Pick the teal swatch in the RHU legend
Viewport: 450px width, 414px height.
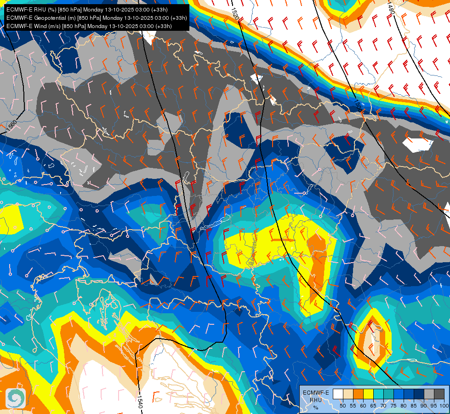click(x=388, y=394)
